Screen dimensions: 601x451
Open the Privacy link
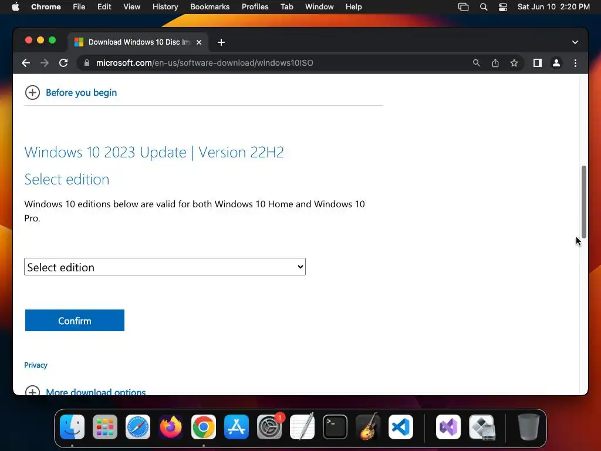[36, 365]
